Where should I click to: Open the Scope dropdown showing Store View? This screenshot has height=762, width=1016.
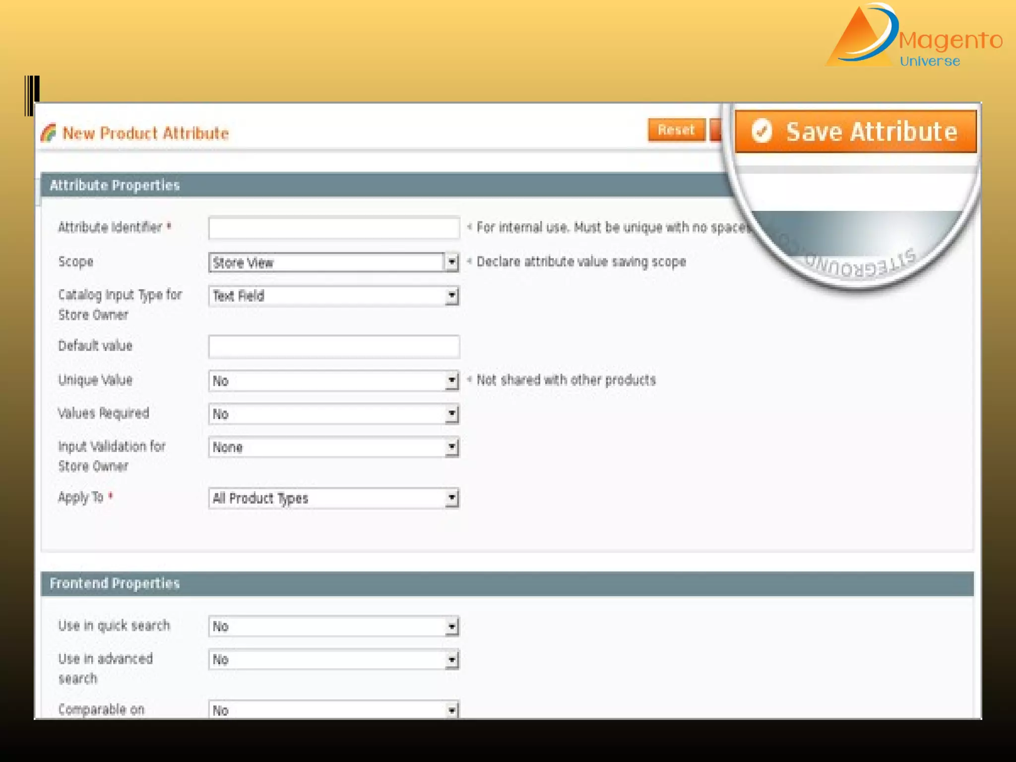(x=333, y=262)
